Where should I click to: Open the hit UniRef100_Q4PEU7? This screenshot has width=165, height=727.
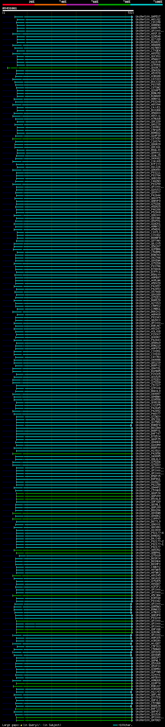(x=148, y=17)
